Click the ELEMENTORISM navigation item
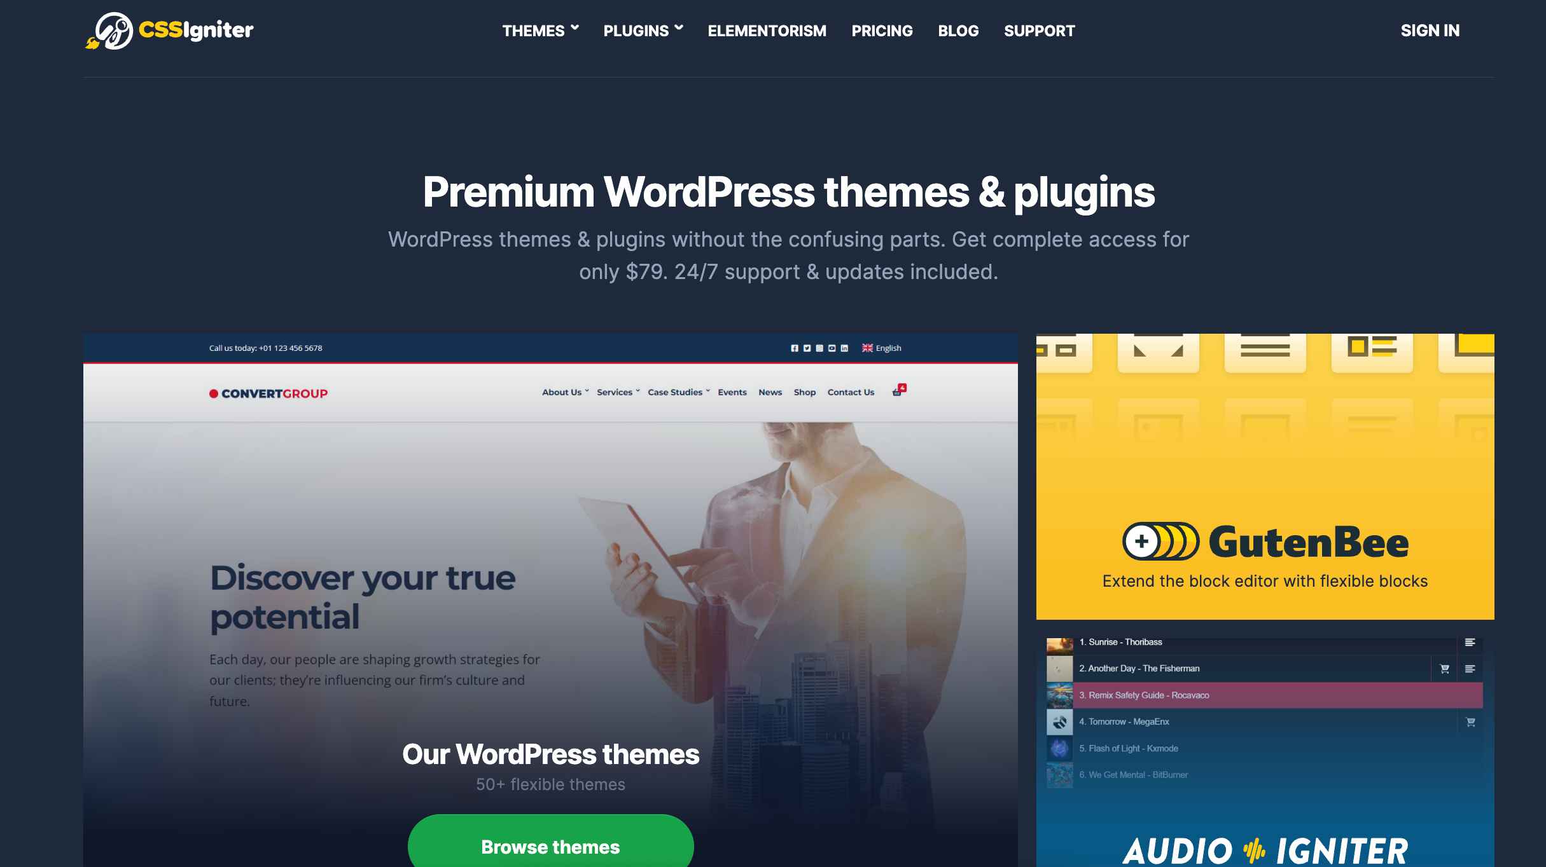1546x867 pixels. pos(767,30)
